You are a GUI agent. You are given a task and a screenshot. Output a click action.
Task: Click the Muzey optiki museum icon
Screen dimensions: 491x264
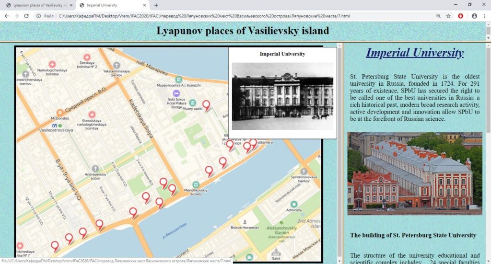click(x=193, y=103)
